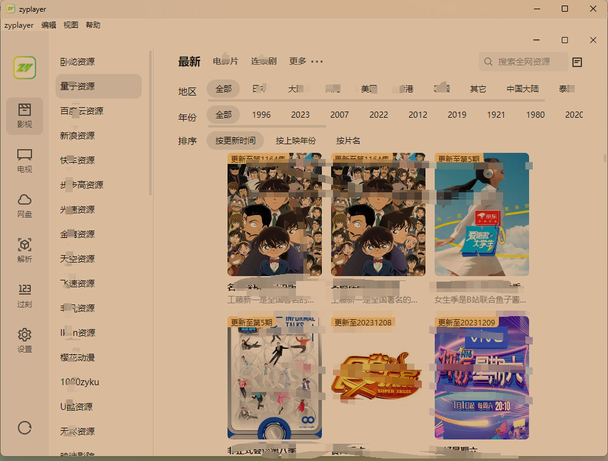
Task: Open the 电视 TV section icon
Action: point(25,160)
